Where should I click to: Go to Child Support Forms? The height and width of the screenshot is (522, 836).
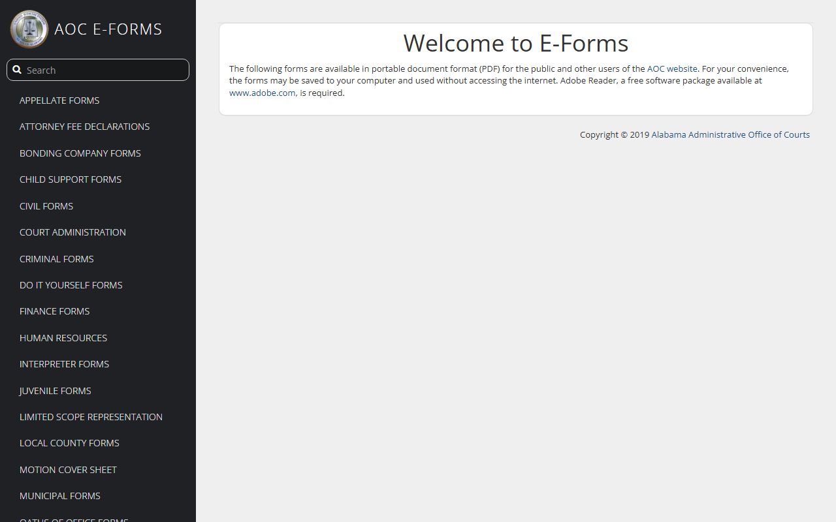point(71,179)
